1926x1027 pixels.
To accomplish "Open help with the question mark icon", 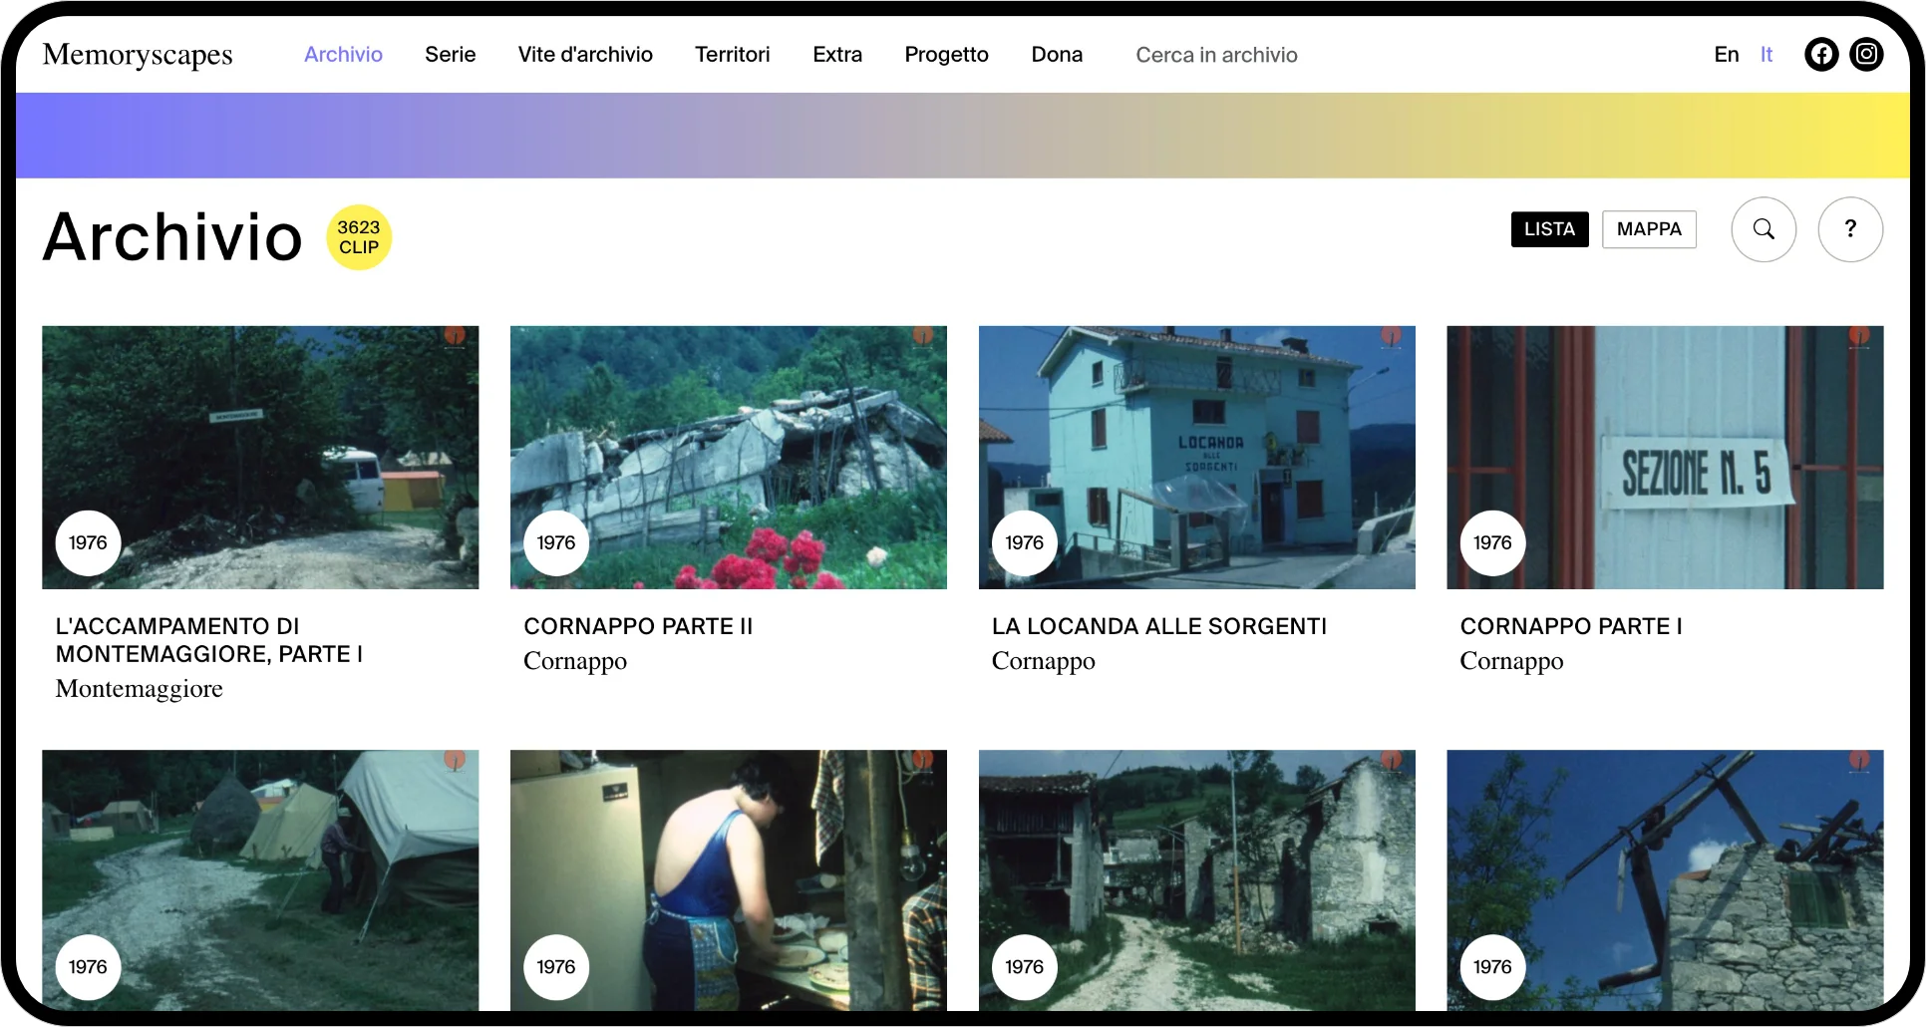I will tap(1849, 229).
